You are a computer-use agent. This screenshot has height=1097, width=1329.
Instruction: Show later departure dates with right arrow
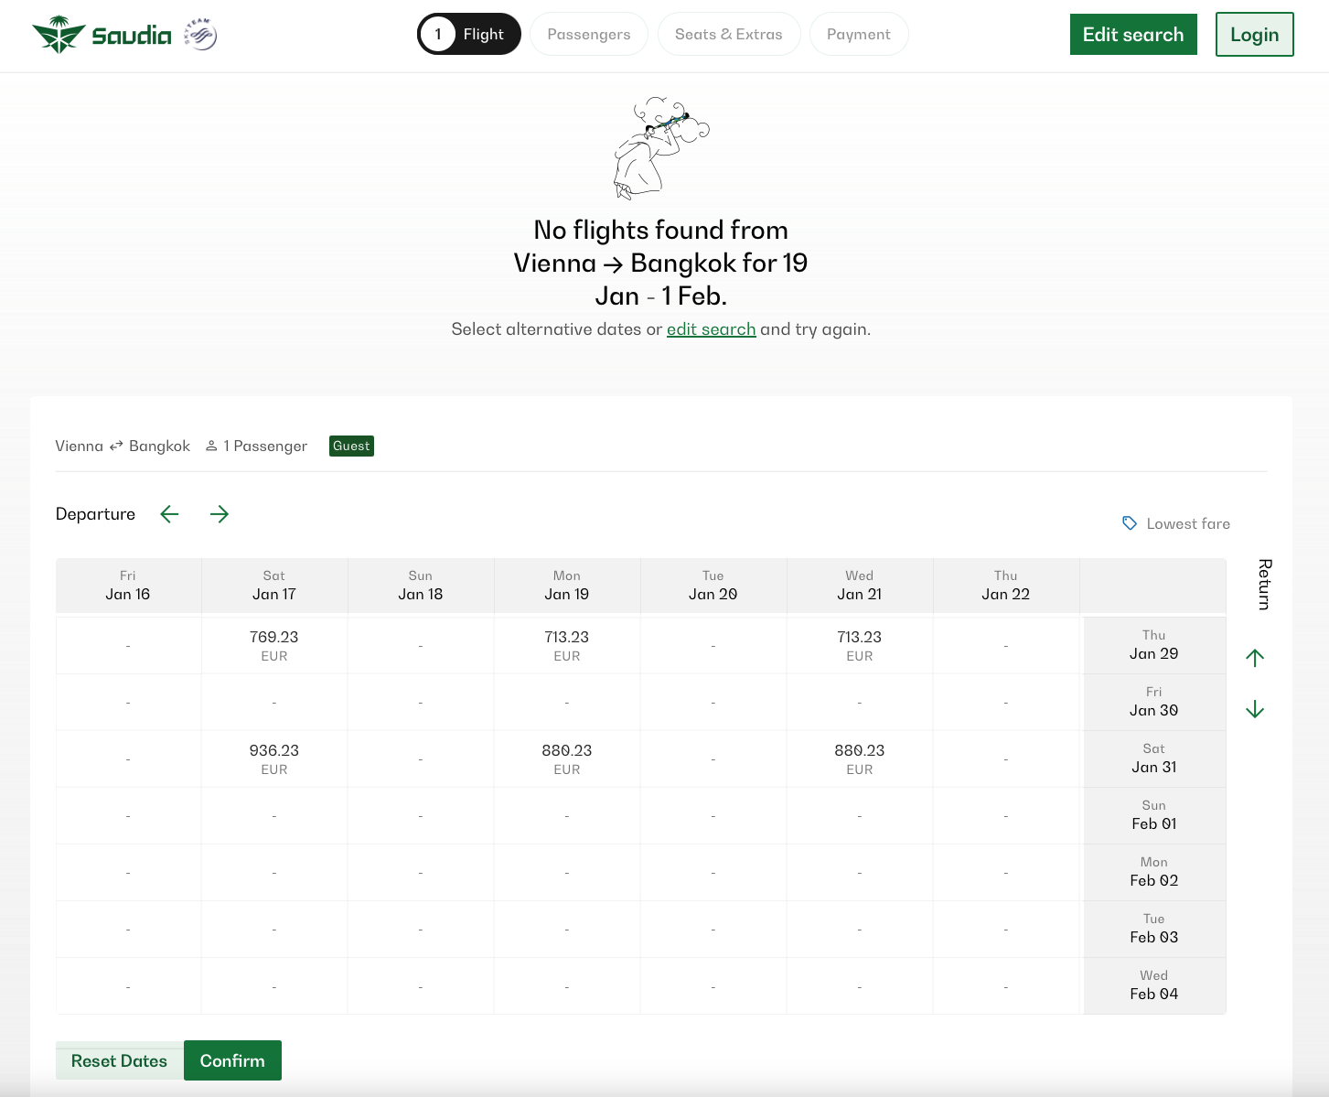pos(220,514)
